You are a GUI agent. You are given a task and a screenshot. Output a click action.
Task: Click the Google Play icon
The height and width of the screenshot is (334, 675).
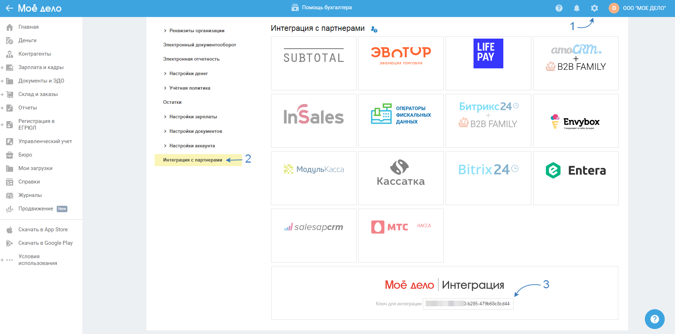10,243
